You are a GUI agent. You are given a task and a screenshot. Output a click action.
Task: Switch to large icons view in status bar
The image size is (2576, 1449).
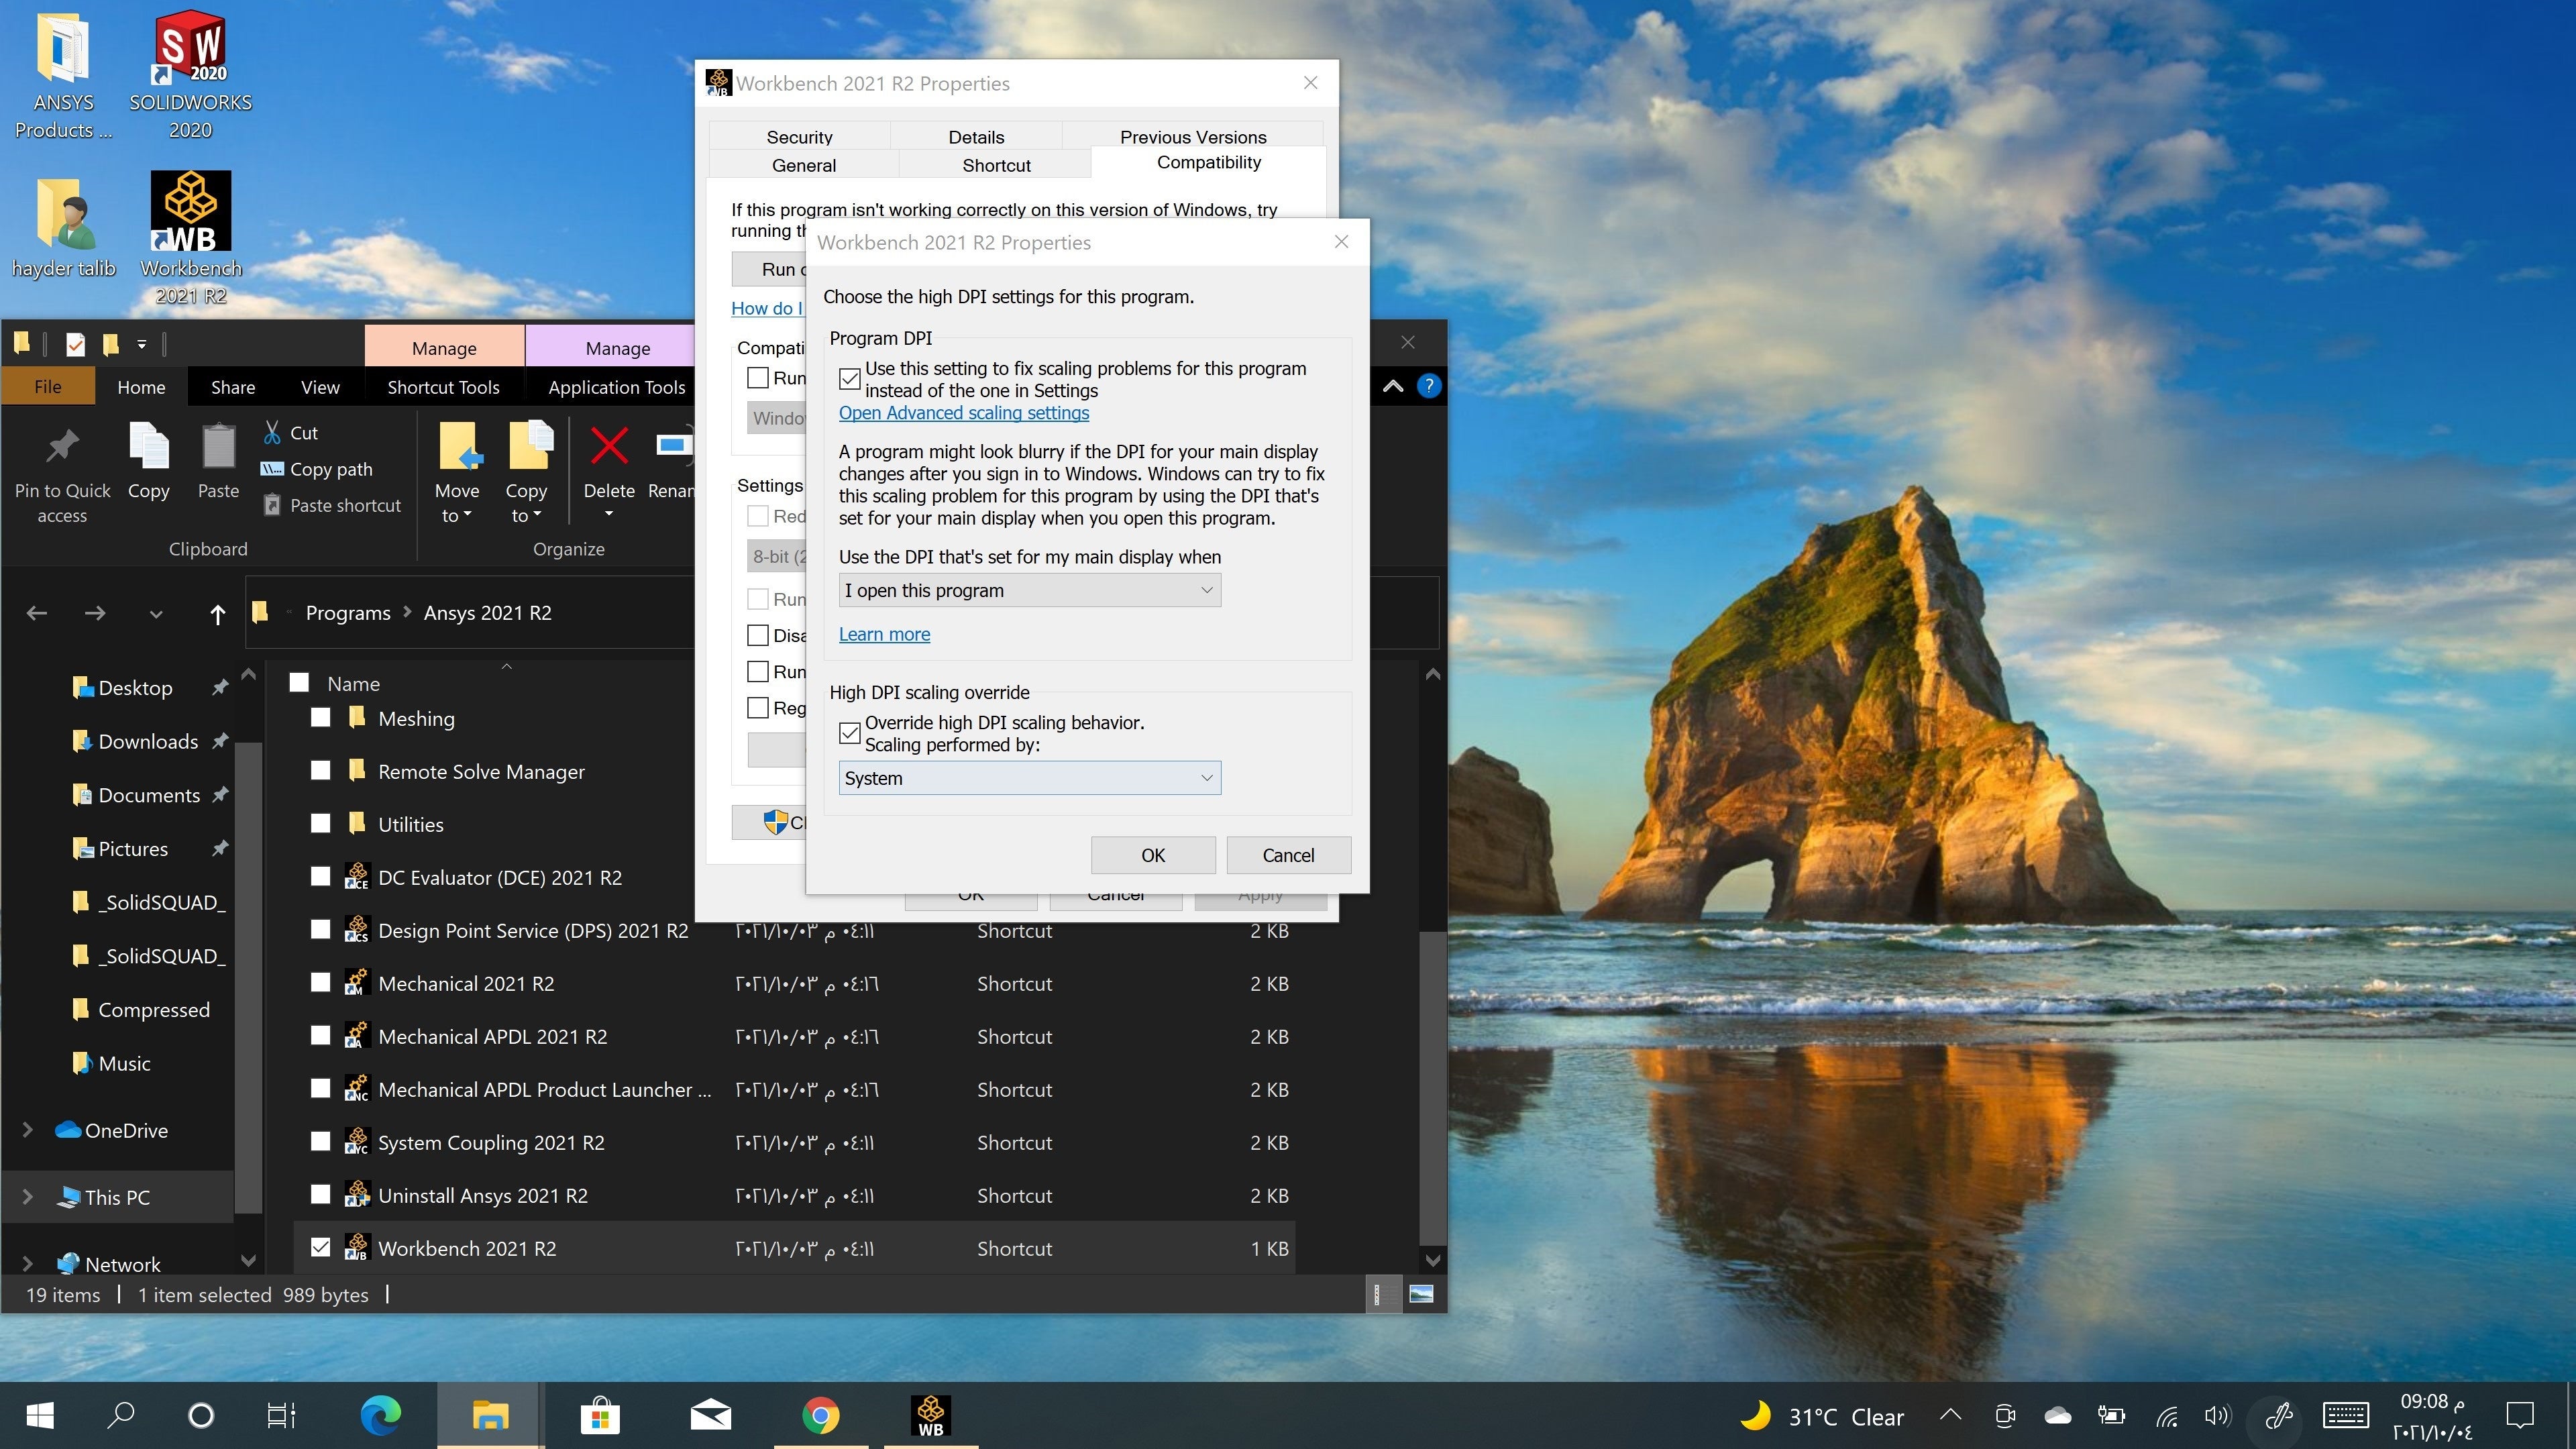point(1421,1295)
